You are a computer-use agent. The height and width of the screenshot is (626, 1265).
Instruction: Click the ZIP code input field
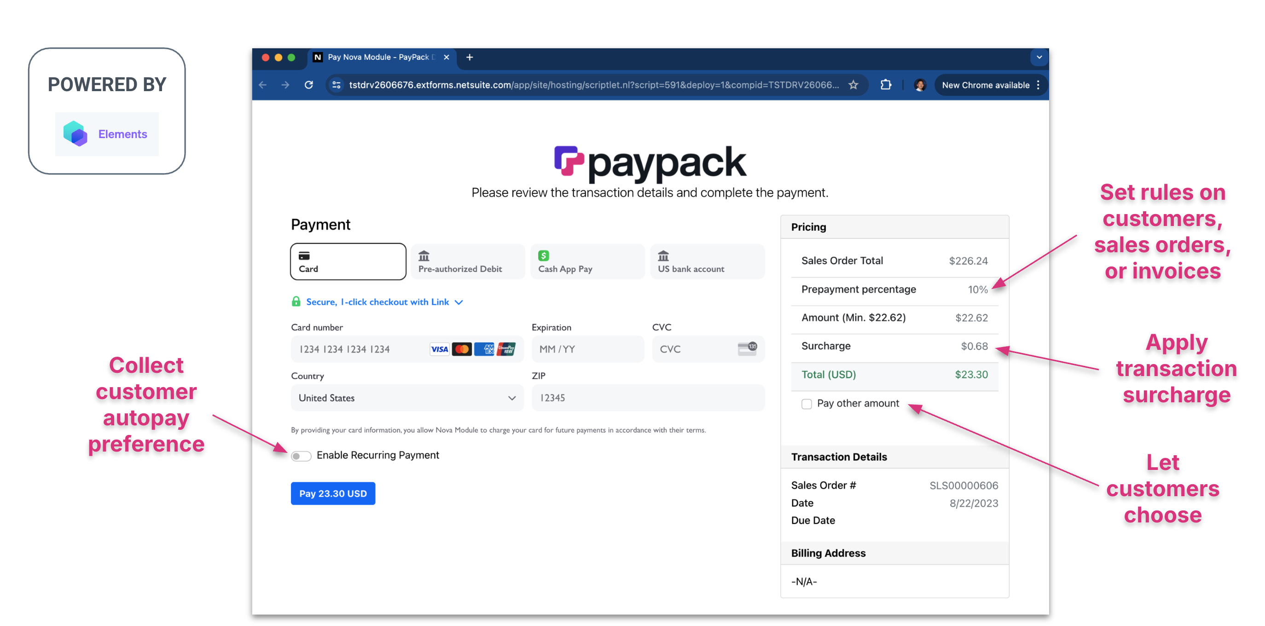[x=647, y=398]
